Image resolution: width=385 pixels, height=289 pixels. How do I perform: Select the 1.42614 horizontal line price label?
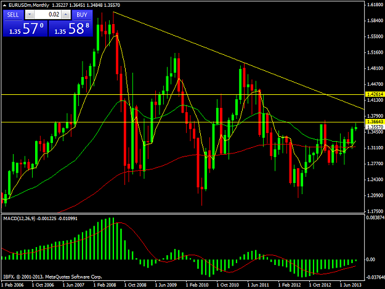coord(375,94)
